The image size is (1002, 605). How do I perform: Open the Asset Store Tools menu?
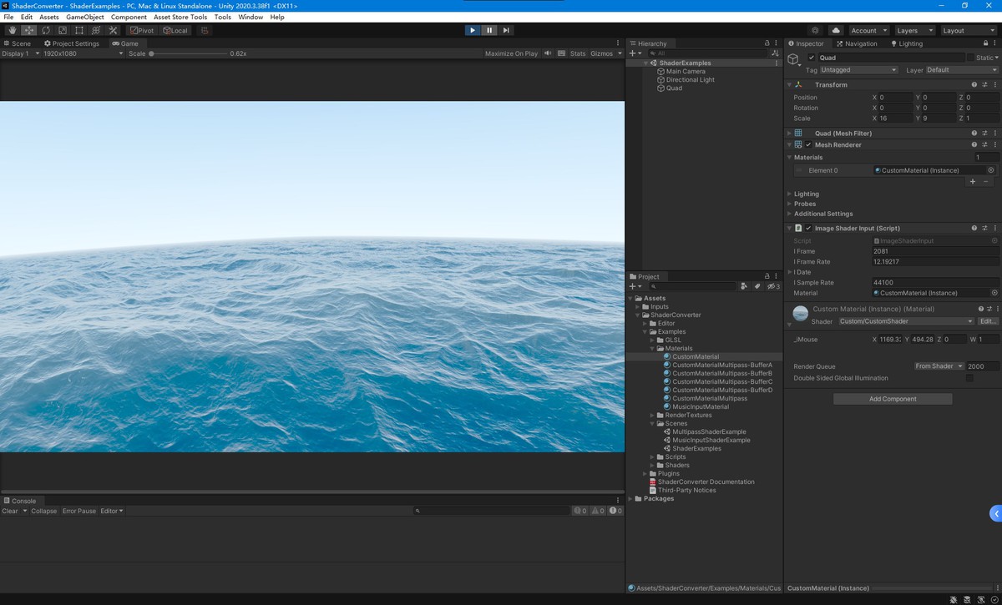[180, 17]
